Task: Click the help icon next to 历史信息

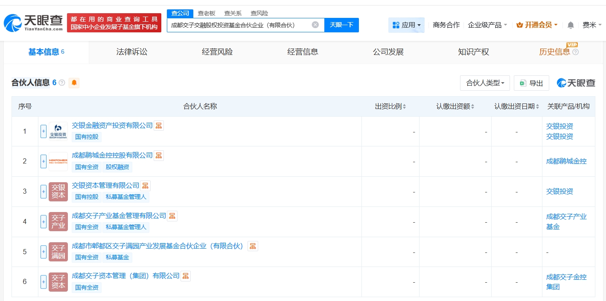Action: coord(575,52)
